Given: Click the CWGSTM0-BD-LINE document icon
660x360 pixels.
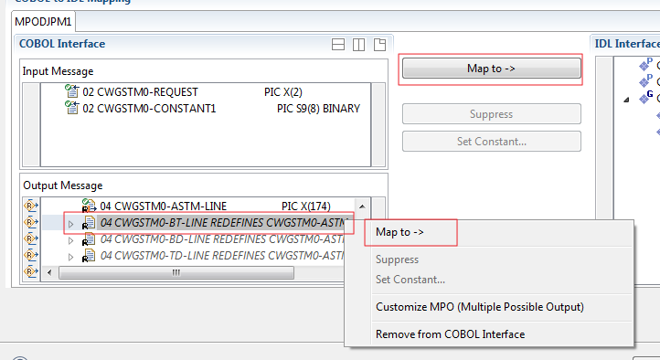Looking at the screenshot, I should click(x=89, y=238).
